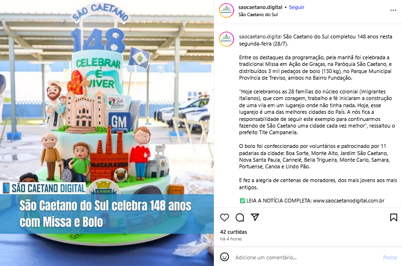
Task: Click the 'há 4 horas' timestamp
Action: [231, 239]
